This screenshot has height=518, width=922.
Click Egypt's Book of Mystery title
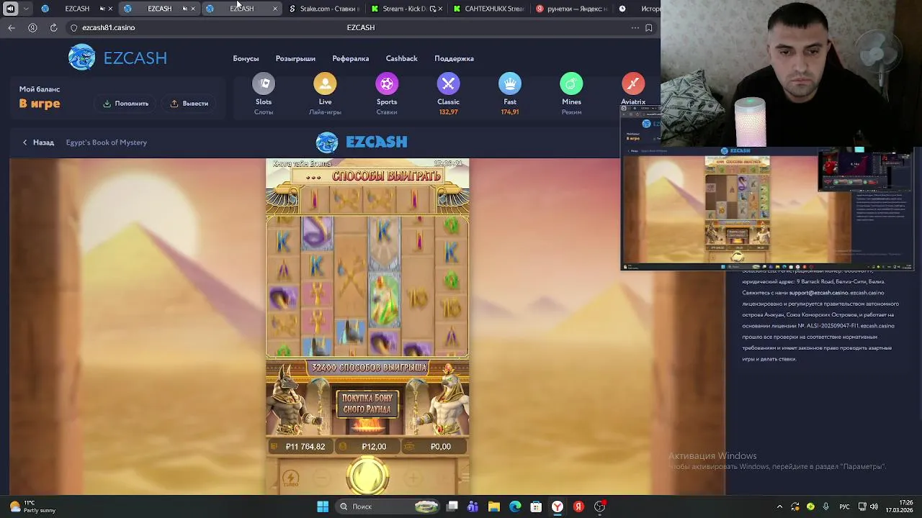point(107,142)
